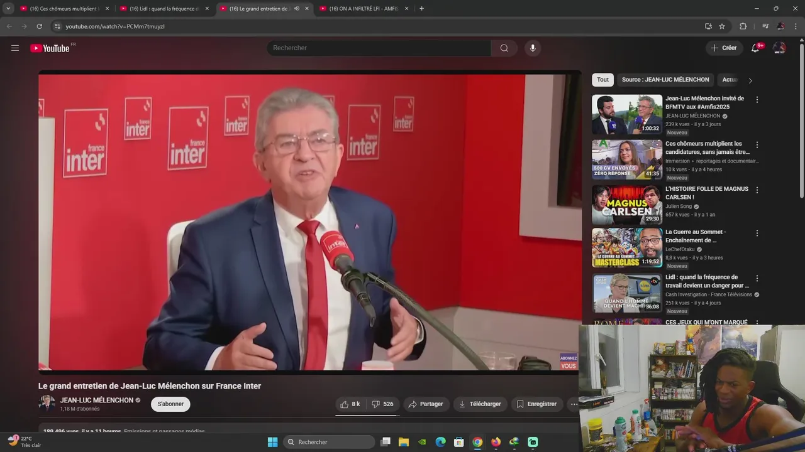Open options menu for La Guerre au Sommet video
The width and height of the screenshot is (805, 452).
757,234
